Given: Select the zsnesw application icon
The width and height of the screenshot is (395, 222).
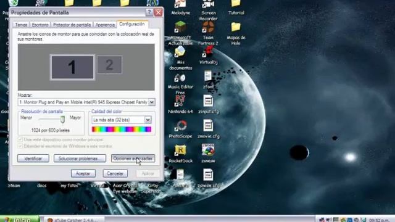Looking at the screenshot, I should [x=208, y=154].
